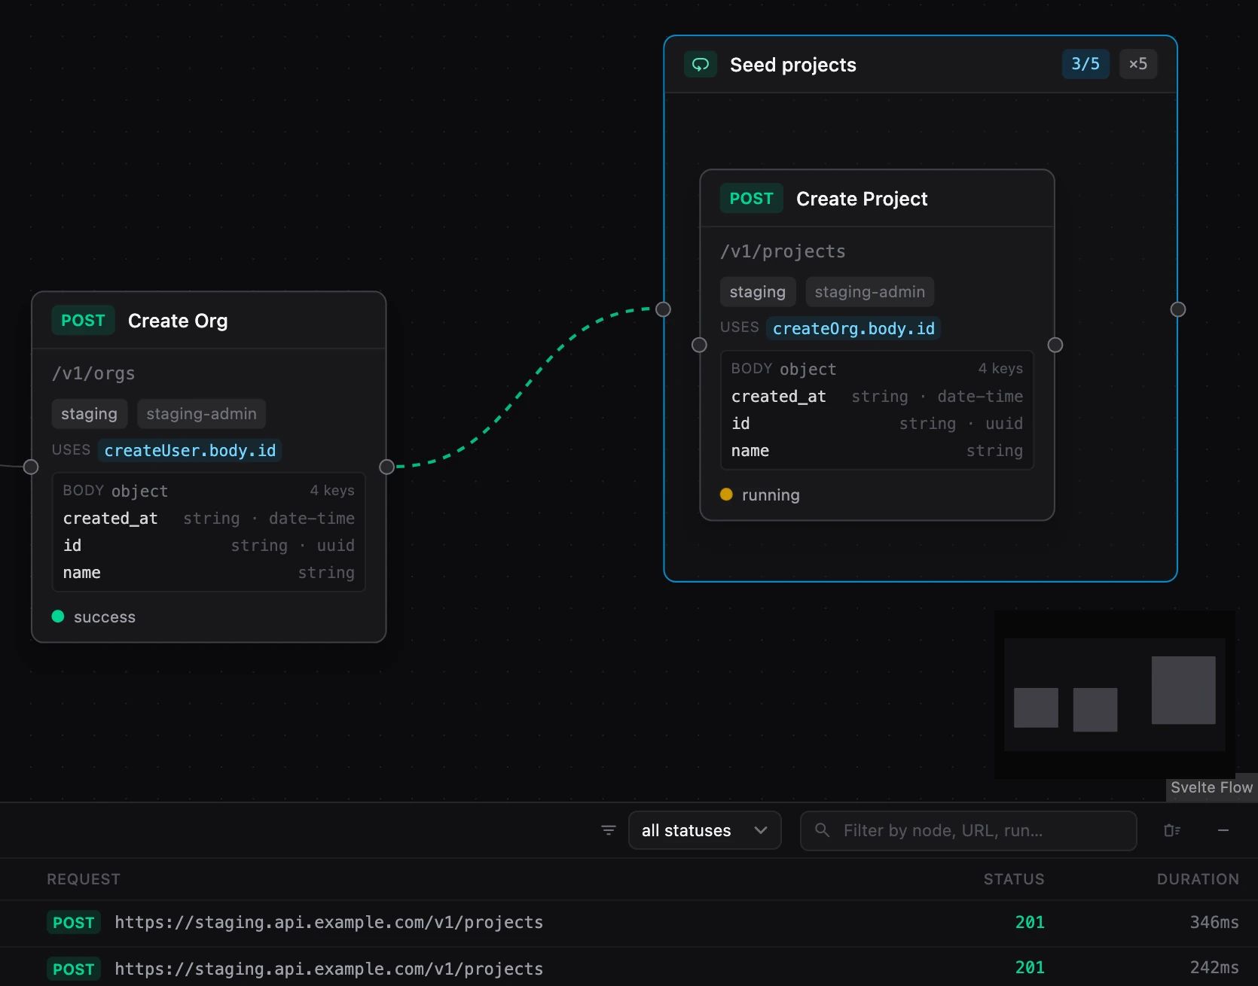
Task: Click the createUser.body.id reference chip
Action: point(190,450)
